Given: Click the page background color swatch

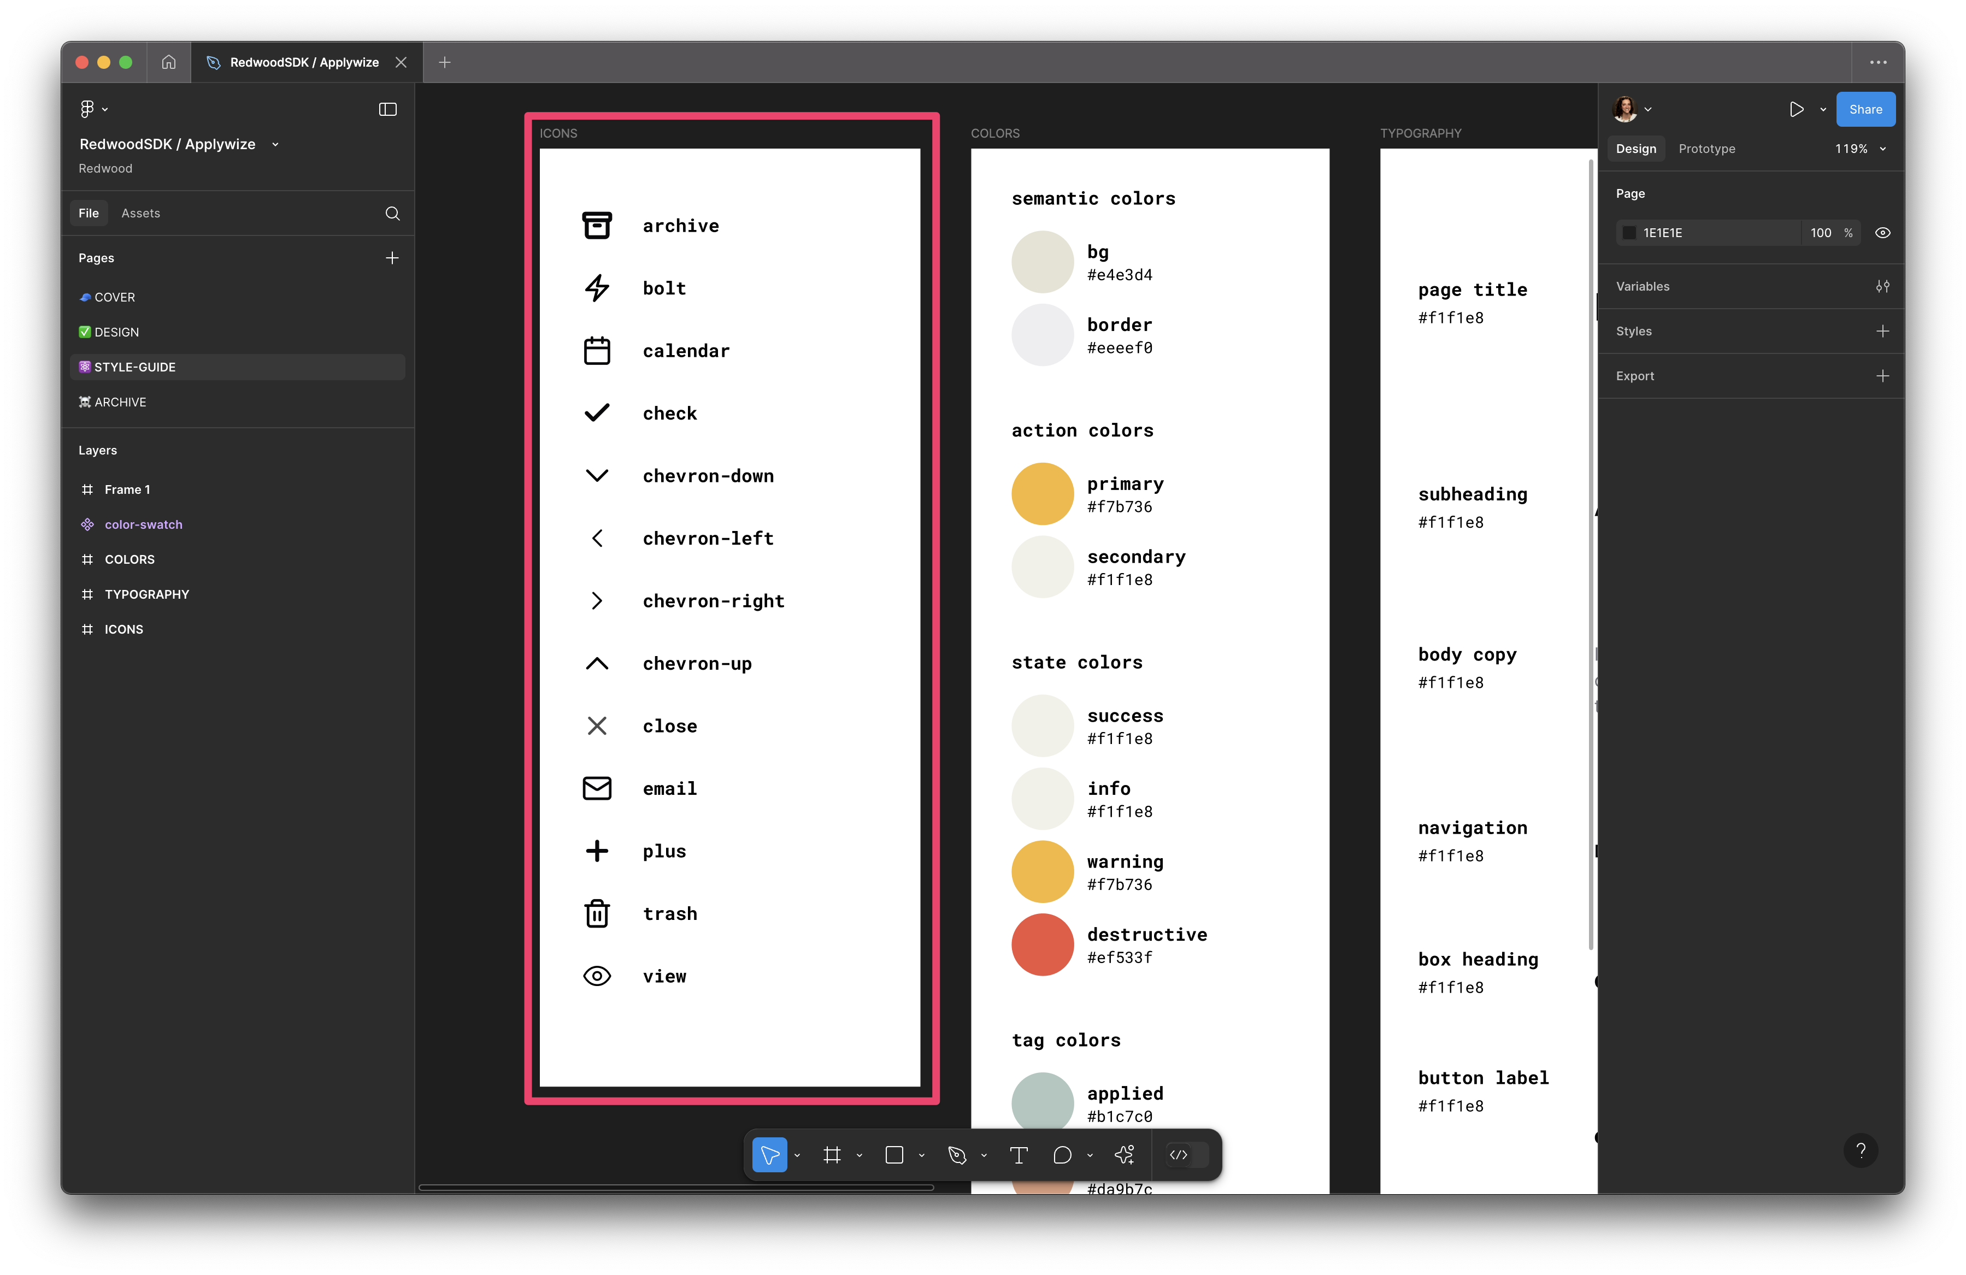Looking at the screenshot, I should tap(1629, 232).
